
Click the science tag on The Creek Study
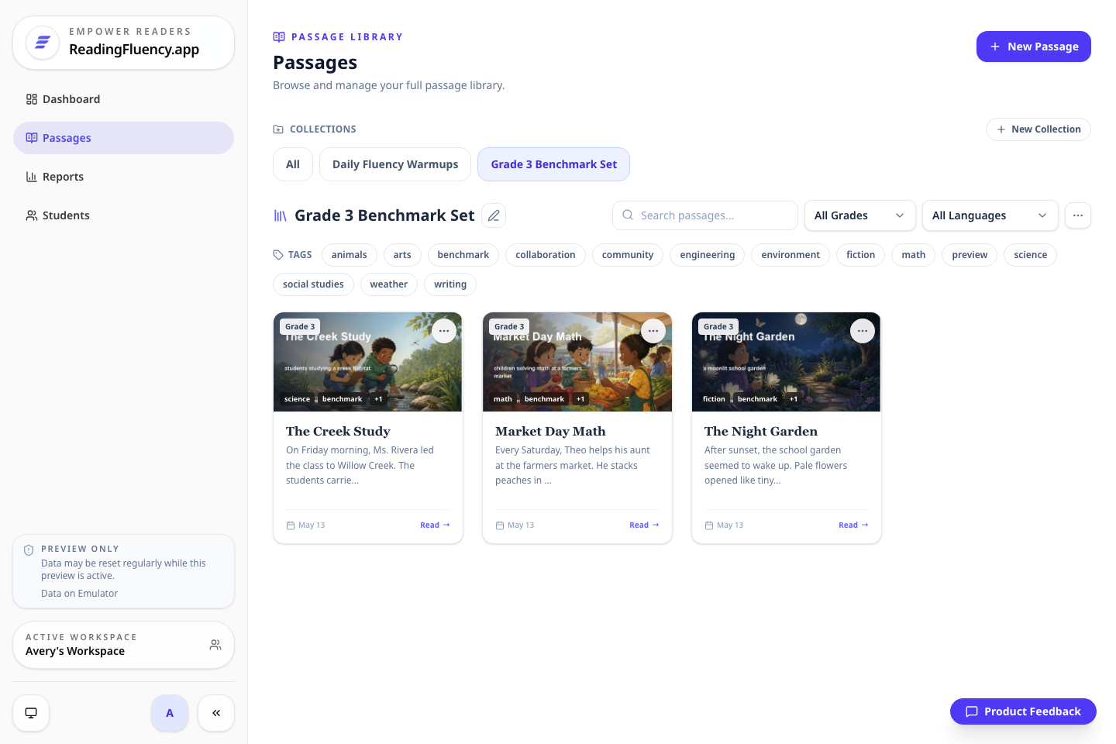[297, 399]
